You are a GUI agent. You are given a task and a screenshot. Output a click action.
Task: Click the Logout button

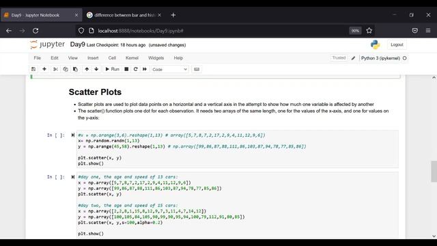click(397, 44)
